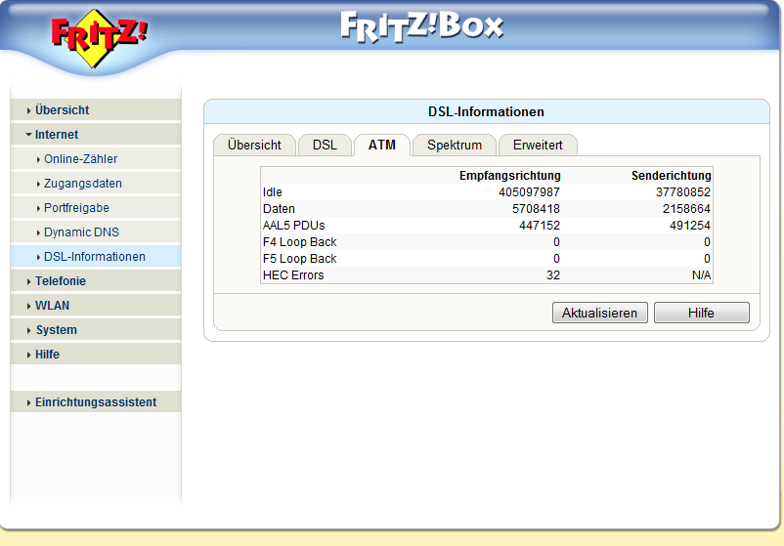Expand the Übersicht menu arrow in sidebar
Image resolution: width=784 pixels, height=546 pixels.
(29, 111)
